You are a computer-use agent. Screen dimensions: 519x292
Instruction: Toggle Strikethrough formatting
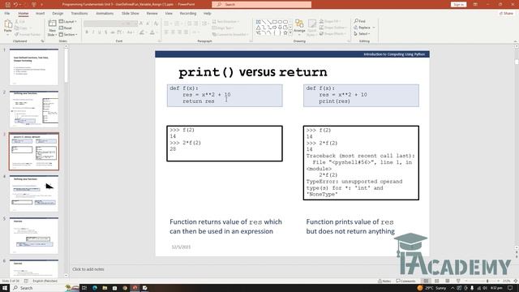click(113, 32)
